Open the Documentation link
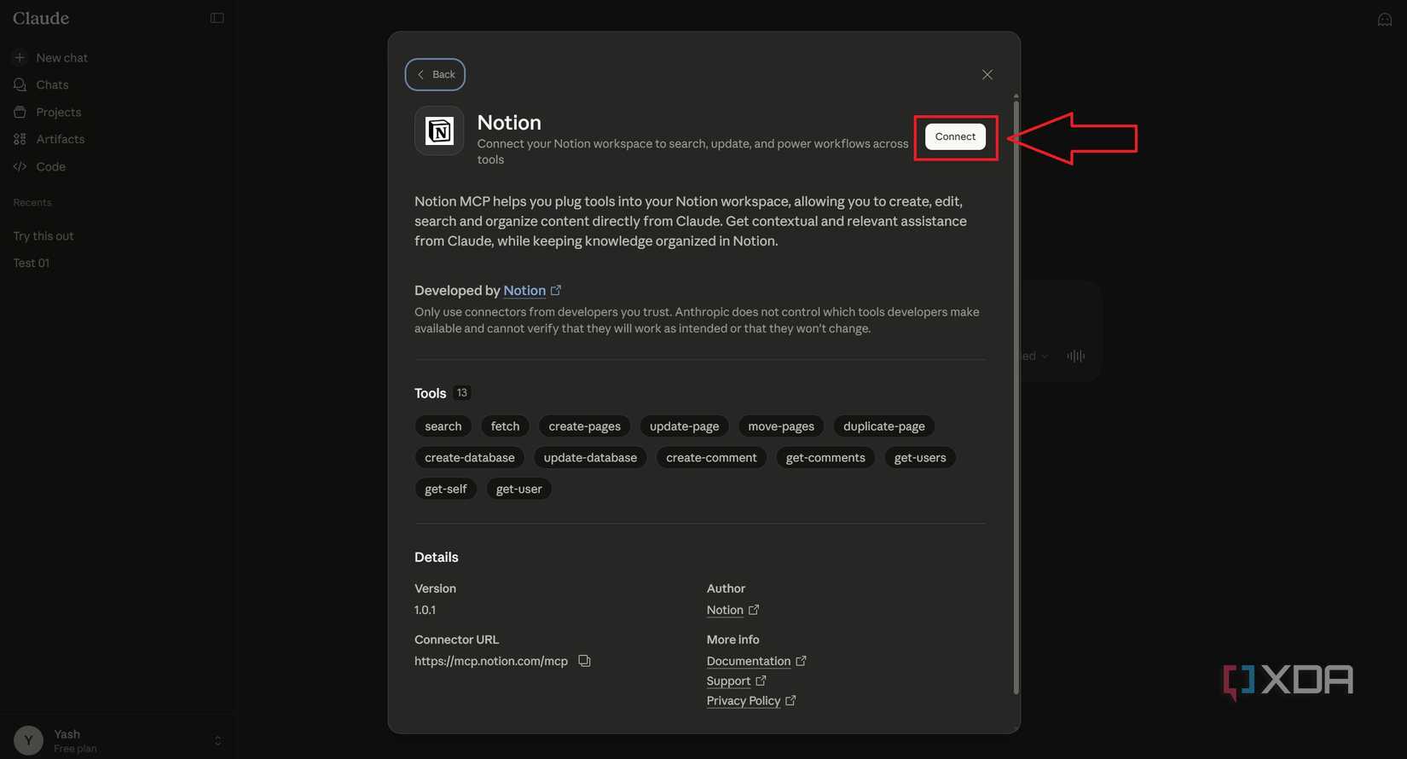The image size is (1407, 759). click(749, 661)
